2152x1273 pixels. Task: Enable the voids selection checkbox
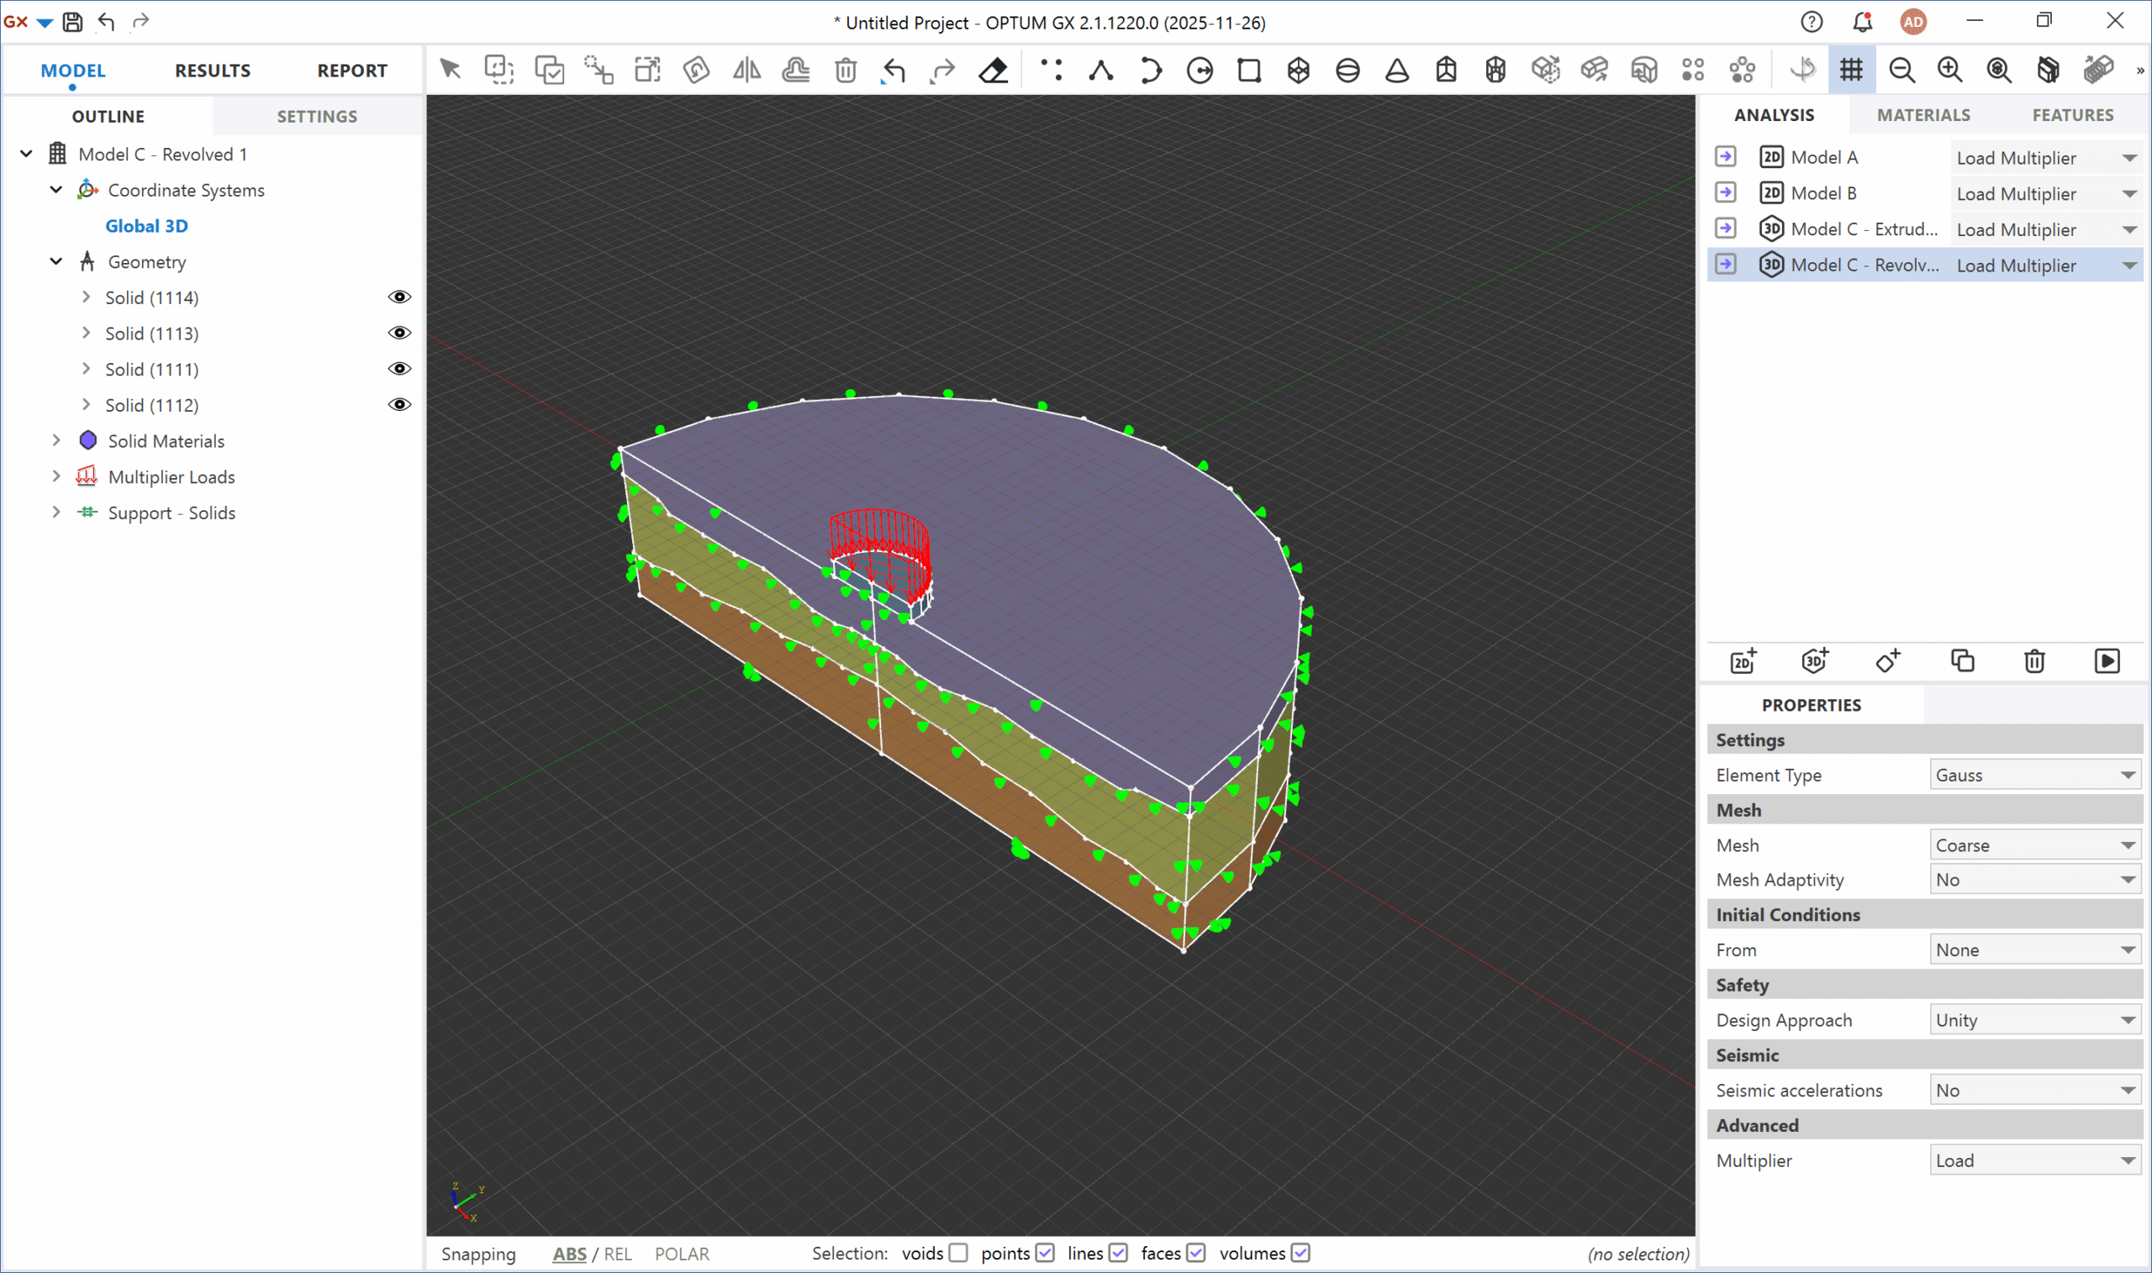point(958,1254)
